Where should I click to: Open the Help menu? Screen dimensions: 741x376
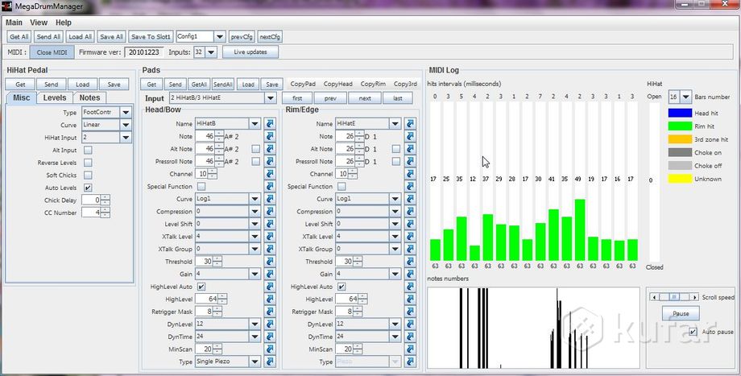click(64, 23)
